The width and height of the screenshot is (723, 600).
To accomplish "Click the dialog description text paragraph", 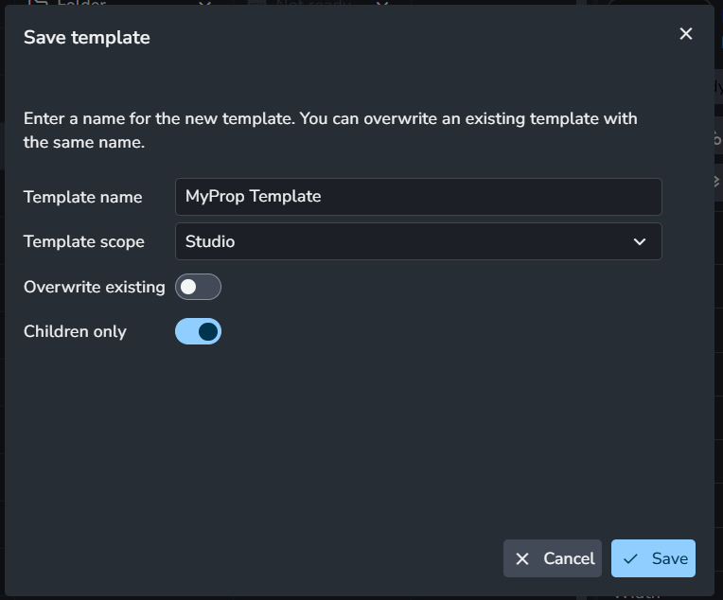I will (330, 130).
